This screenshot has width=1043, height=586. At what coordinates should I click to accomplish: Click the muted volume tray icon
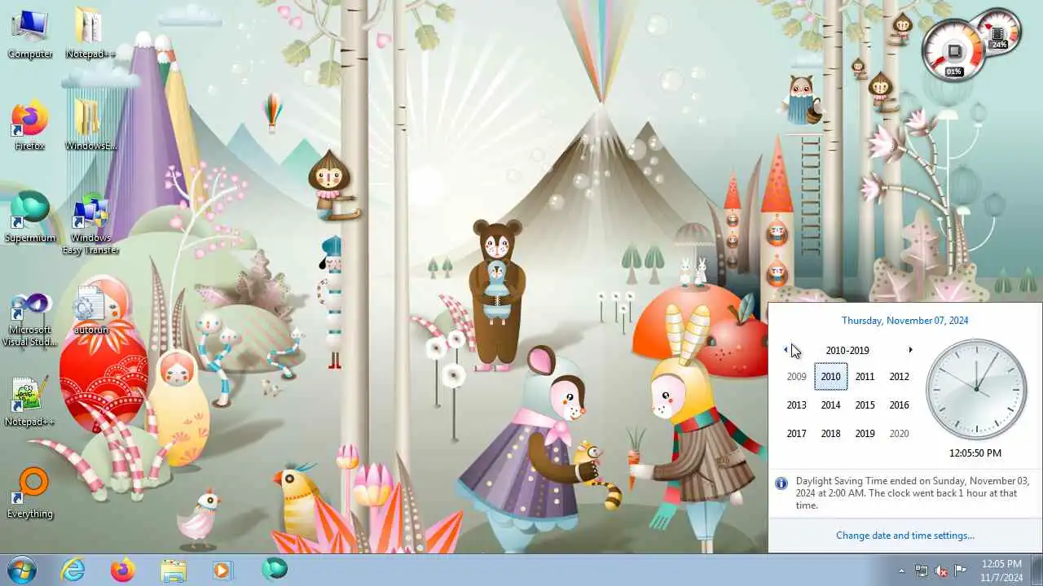point(941,571)
